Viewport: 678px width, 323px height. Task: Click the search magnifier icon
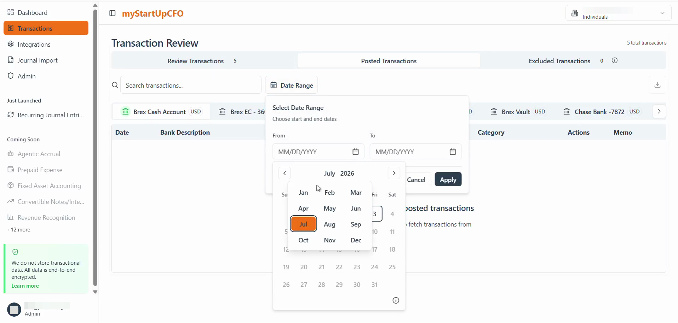click(115, 85)
